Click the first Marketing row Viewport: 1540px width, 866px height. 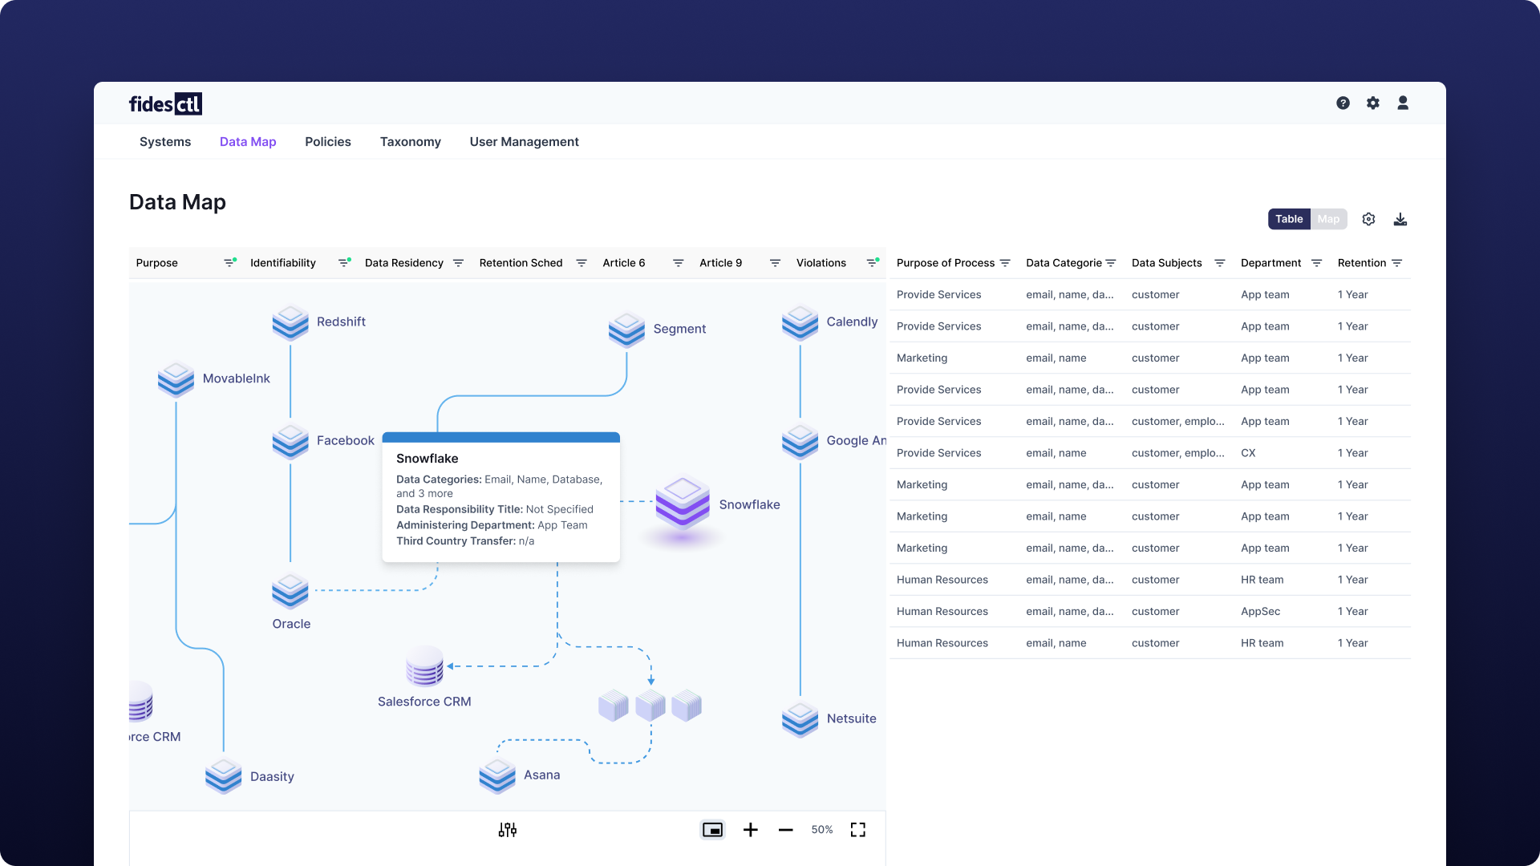[x=1150, y=358]
